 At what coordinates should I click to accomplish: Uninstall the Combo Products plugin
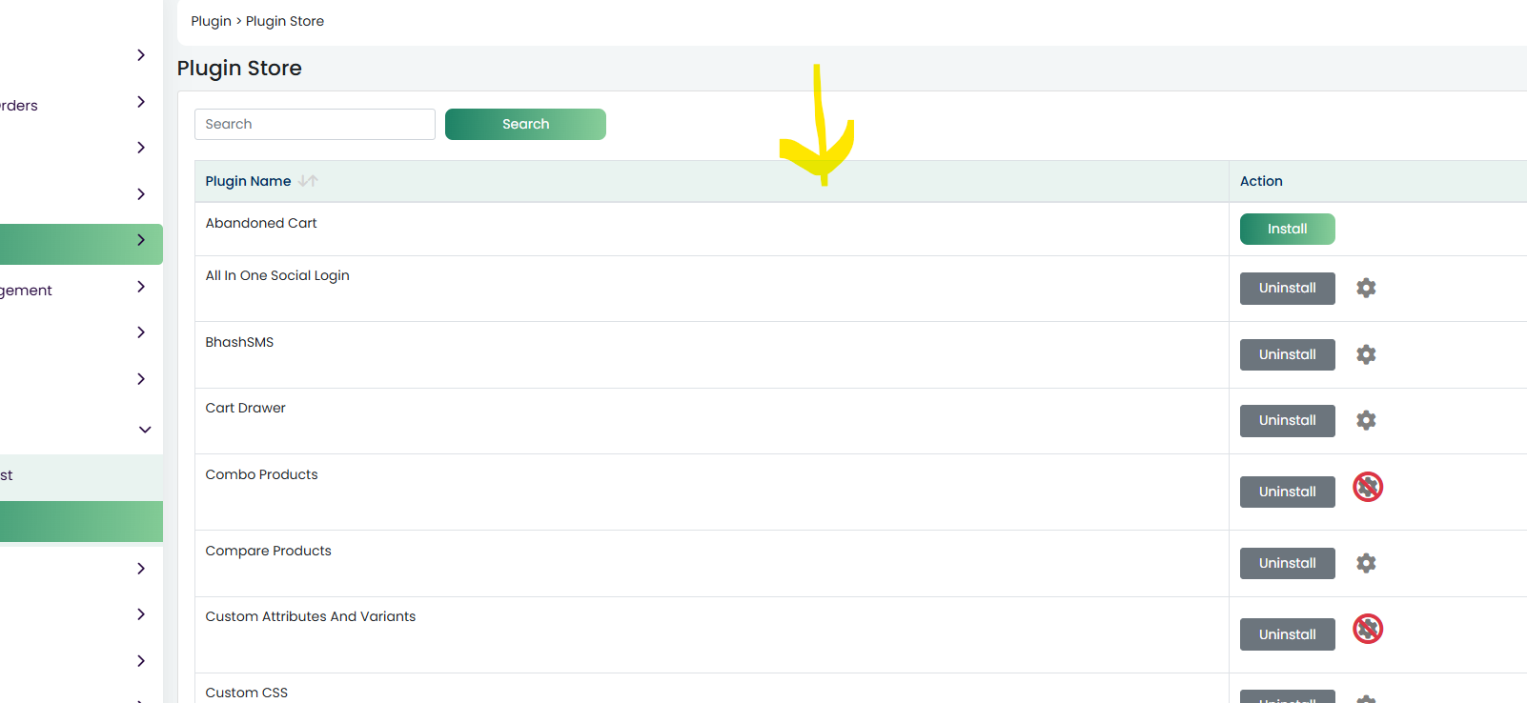click(1287, 492)
